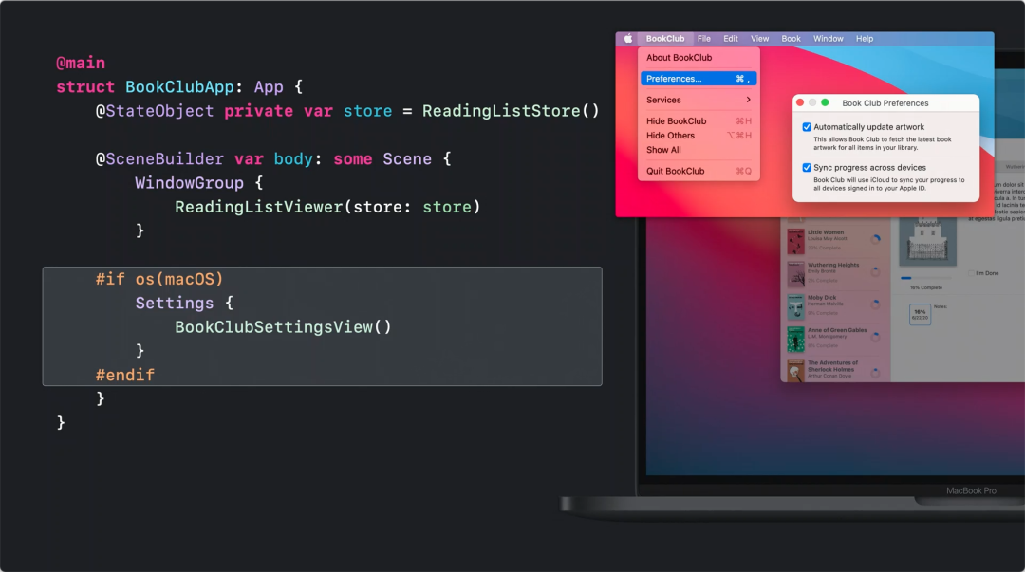Click the #if os(macOS) directive
Screen dimensions: 1025x572
click(x=159, y=279)
